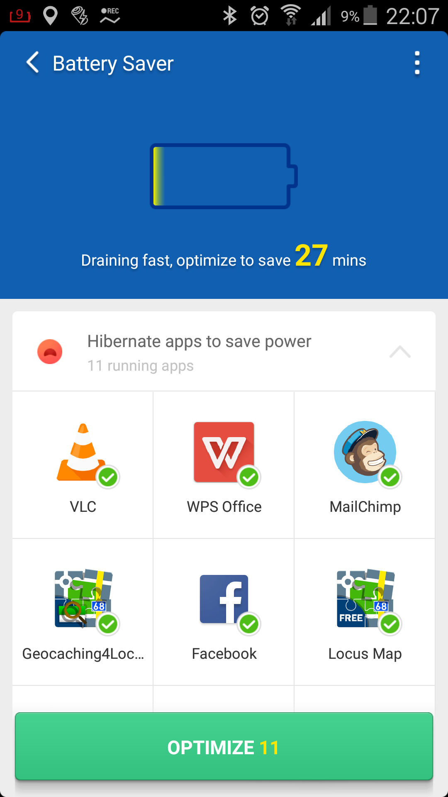Tap the Hibernate apps to save power header
448x797 pixels.
(x=199, y=341)
